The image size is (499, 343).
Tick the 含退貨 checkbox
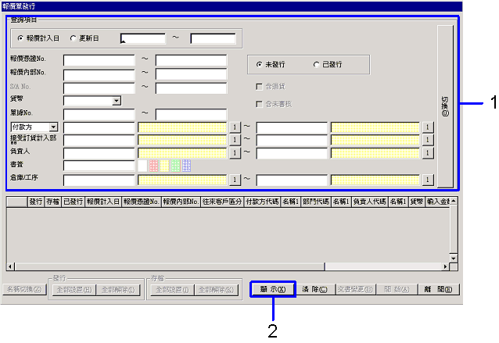(x=259, y=87)
